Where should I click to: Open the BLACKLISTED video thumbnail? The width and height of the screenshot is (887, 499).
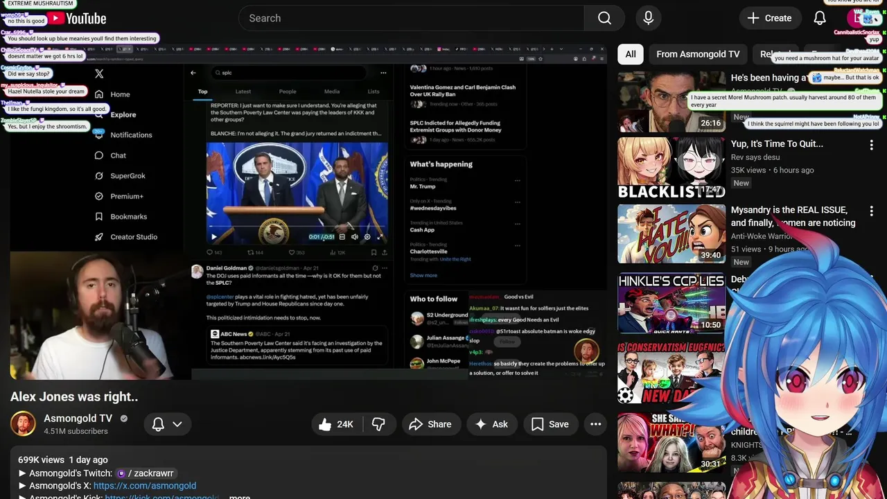(x=671, y=168)
